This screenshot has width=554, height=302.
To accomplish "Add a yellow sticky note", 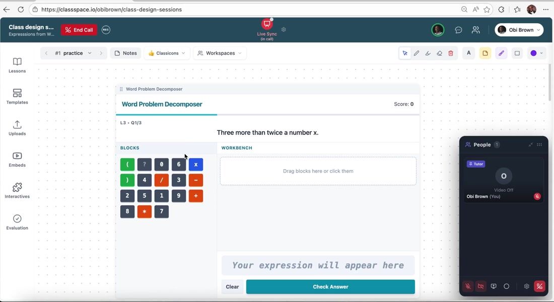I will (485, 53).
